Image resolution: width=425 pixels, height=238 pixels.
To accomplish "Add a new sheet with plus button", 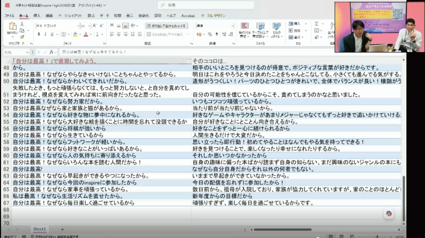I will pos(62,229).
